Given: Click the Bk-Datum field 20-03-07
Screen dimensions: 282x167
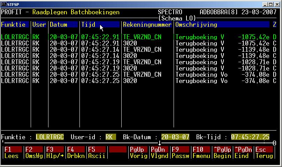Looking at the screenshot, I should point(175,137).
